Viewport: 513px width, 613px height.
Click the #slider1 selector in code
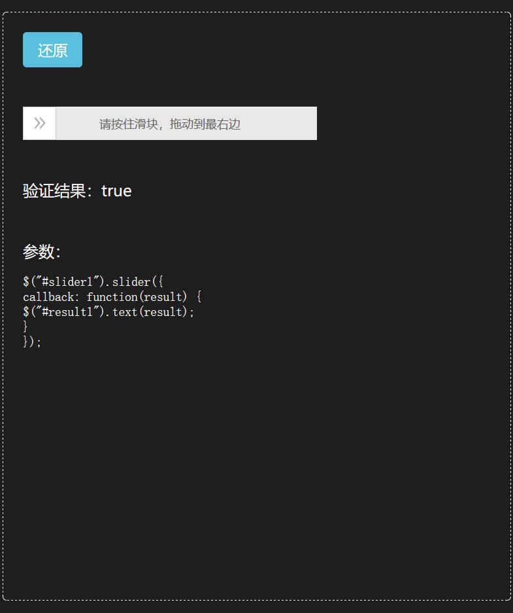coord(67,281)
